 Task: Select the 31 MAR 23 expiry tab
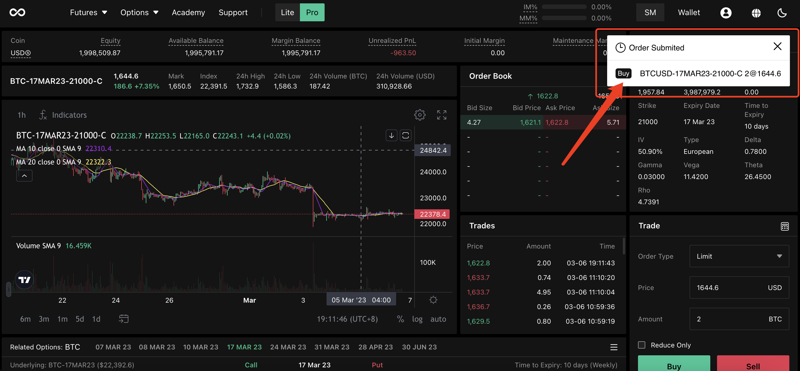point(332,347)
